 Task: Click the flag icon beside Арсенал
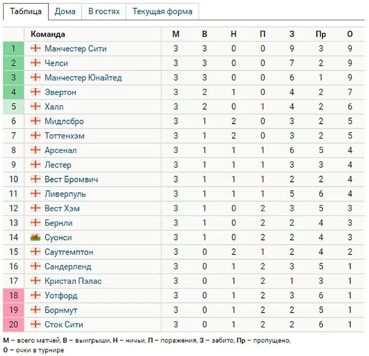click(35, 150)
